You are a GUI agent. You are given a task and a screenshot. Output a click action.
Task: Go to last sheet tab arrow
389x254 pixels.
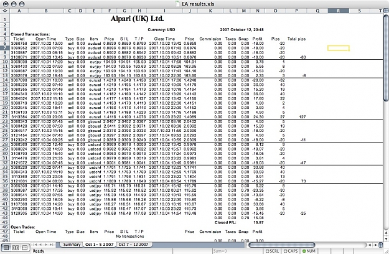(52, 245)
